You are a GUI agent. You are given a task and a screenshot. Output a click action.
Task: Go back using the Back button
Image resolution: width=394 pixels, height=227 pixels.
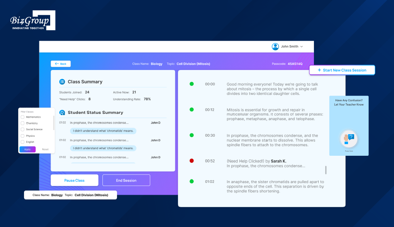[61, 64]
